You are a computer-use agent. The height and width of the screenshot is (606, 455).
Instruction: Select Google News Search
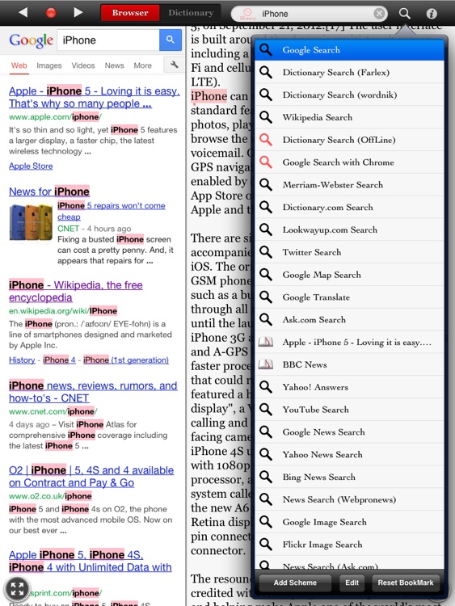pos(349,431)
